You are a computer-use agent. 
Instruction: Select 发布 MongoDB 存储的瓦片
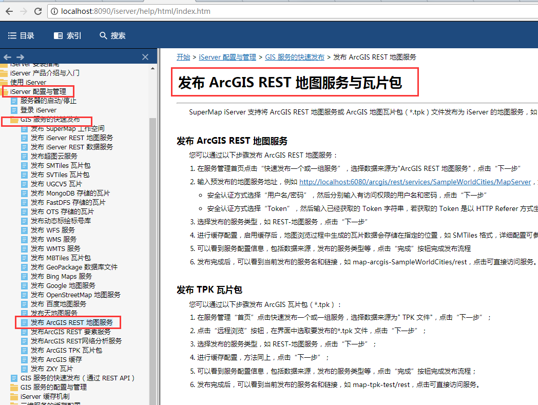tap(70, 194)
